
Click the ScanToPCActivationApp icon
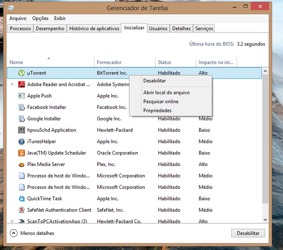pos(22,221)
